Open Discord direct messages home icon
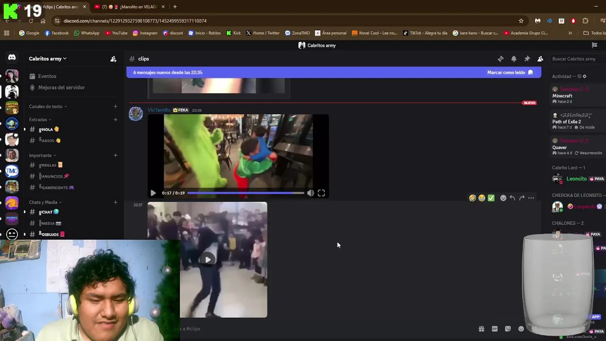This screenshot has height=341, width=606. click(12, 58)
